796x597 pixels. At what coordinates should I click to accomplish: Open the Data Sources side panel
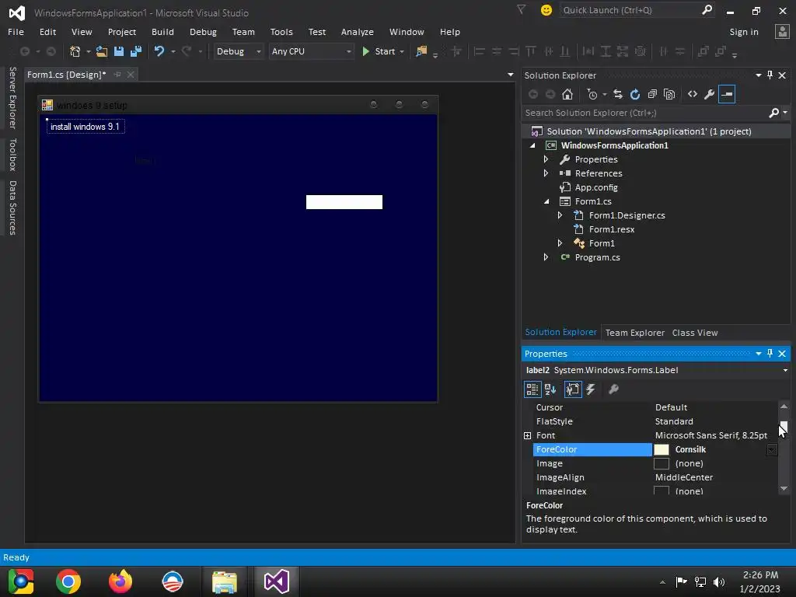[12, 208]
